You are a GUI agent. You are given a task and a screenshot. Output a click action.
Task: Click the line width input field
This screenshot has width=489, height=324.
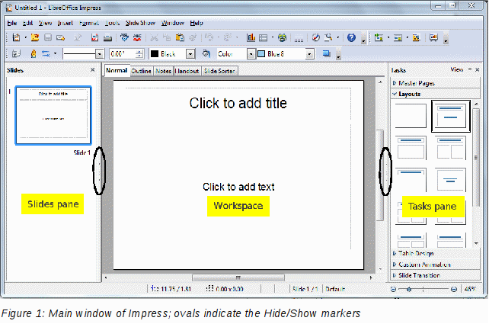123,54
